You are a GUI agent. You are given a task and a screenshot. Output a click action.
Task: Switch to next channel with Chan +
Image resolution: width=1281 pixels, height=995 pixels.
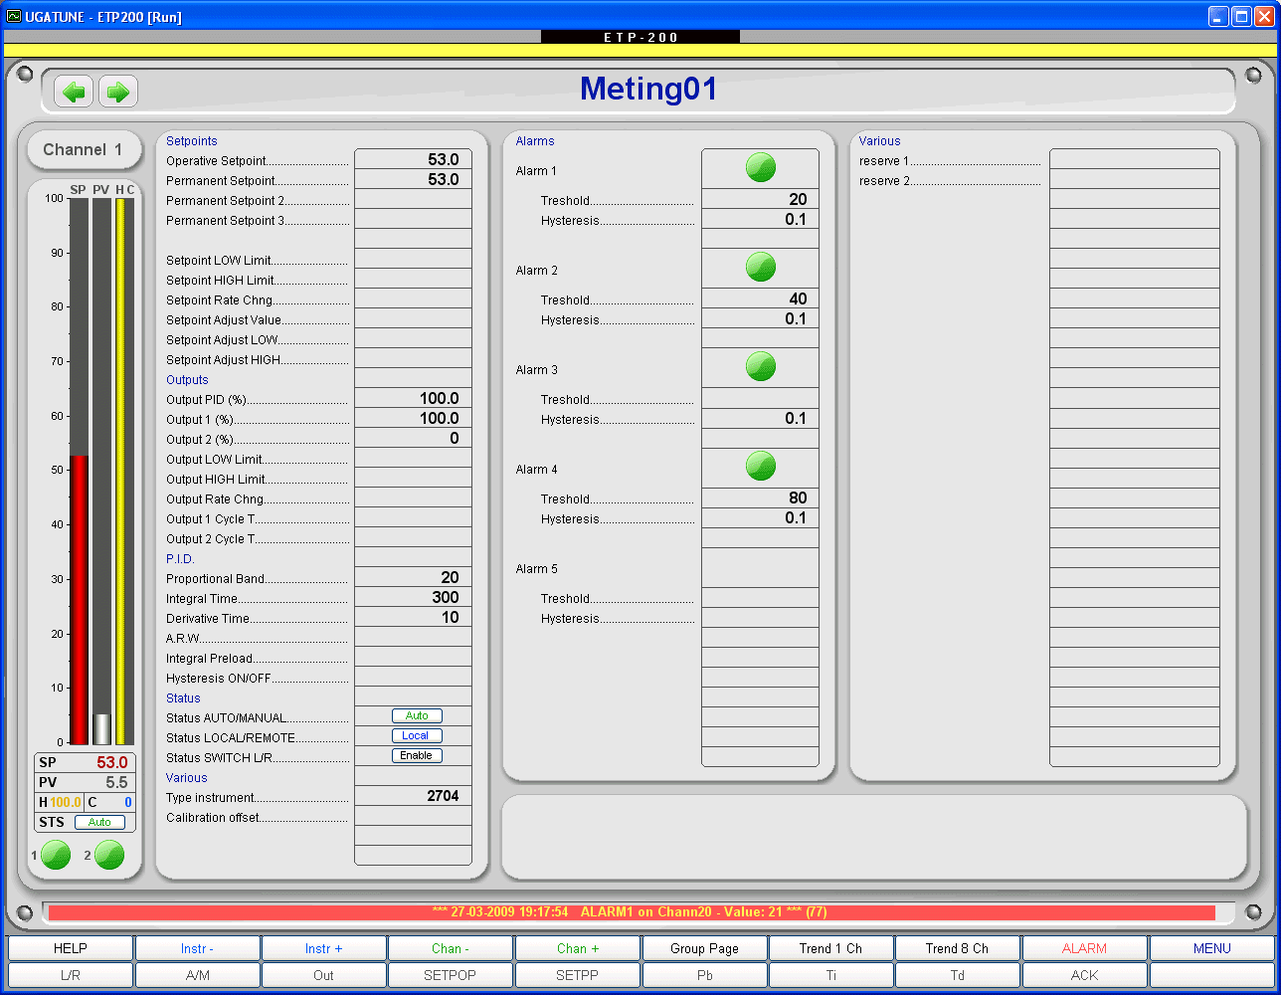[578, 948]
